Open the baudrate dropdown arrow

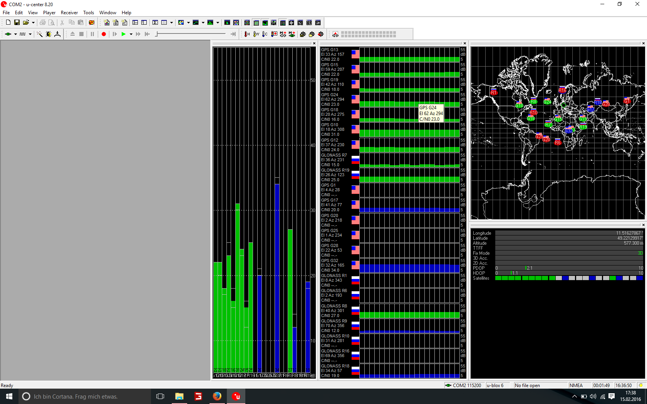click(30, 34)
